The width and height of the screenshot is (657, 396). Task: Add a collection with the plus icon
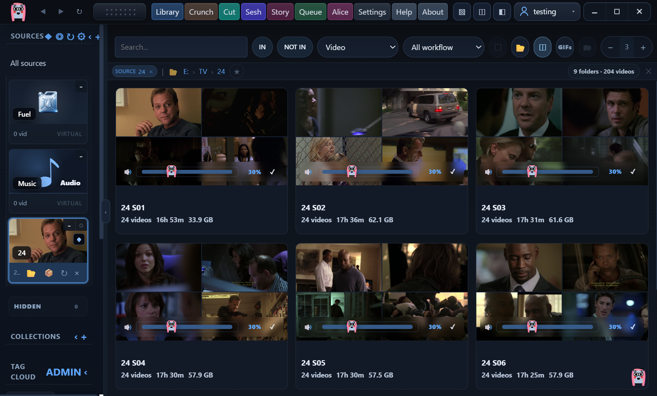(x=84, y=337)
